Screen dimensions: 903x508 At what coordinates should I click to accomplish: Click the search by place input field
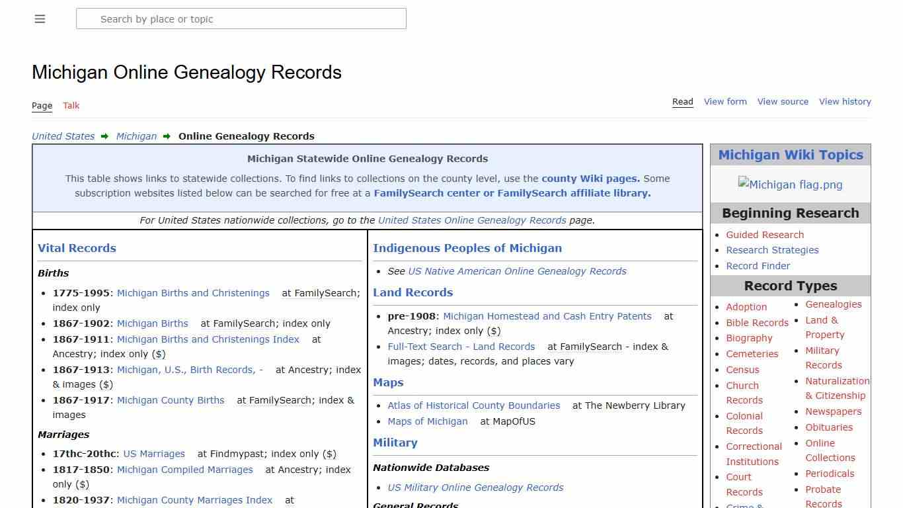[241, 19]
